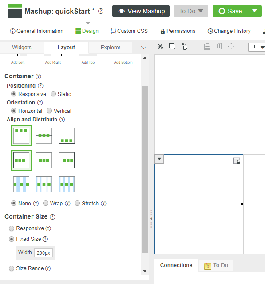Click Add Left container option

(18, 60)
